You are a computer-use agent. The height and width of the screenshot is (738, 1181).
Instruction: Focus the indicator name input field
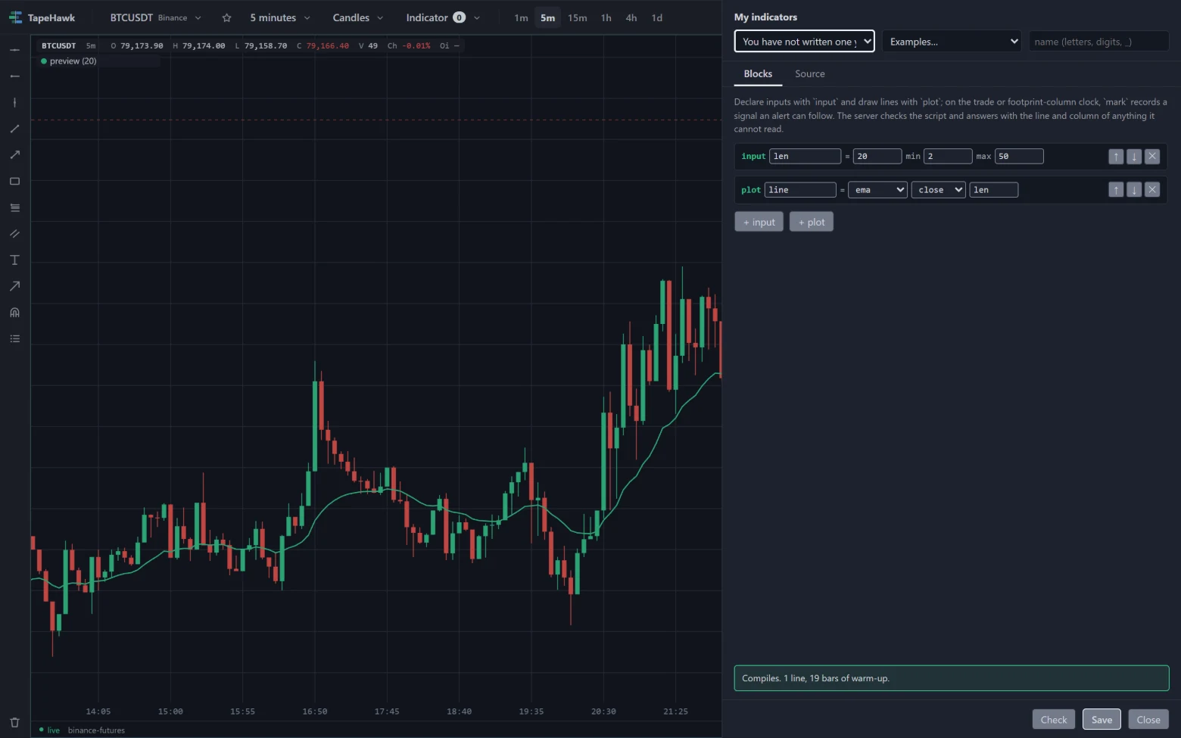click(x=1098, y=42)
